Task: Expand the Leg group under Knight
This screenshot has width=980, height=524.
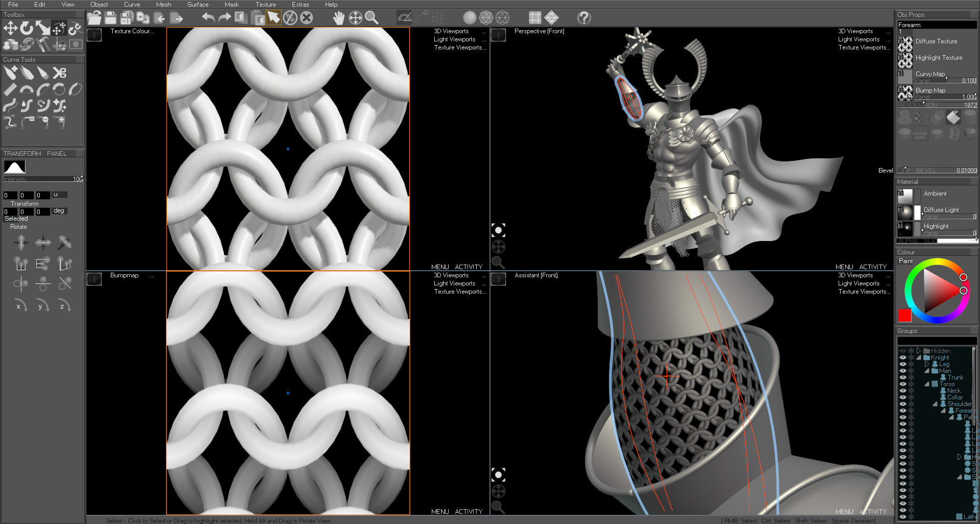Action: pyautogui.click(x=927, y=364)
